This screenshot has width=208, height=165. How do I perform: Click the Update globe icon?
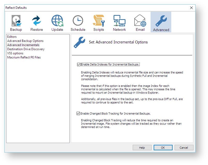pyautogui.click(x=57, y=21)
